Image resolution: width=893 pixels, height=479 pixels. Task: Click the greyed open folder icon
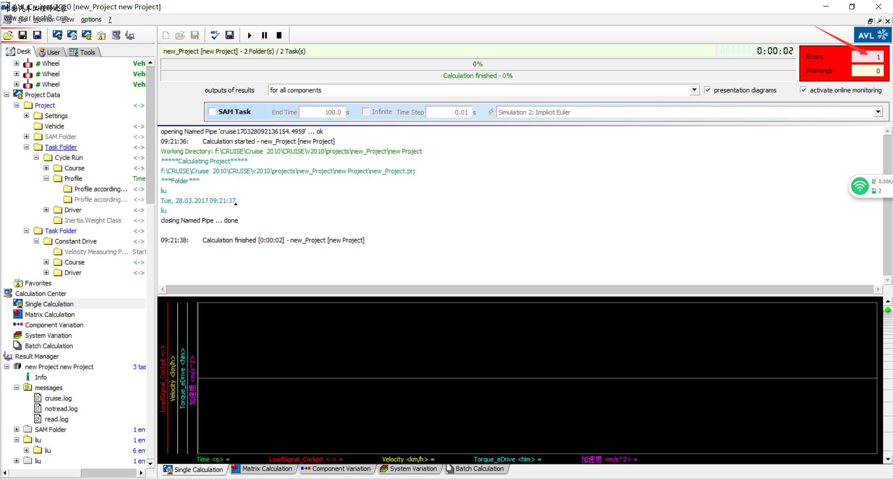click(180, 35)
